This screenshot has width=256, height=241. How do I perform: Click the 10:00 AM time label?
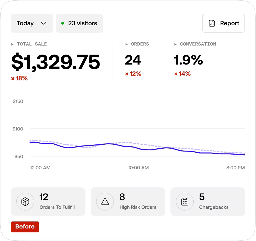(138, 168)
